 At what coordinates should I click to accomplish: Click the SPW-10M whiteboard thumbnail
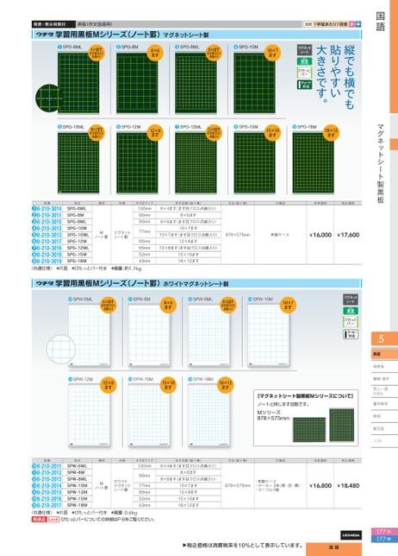click(x=269, y=335)
